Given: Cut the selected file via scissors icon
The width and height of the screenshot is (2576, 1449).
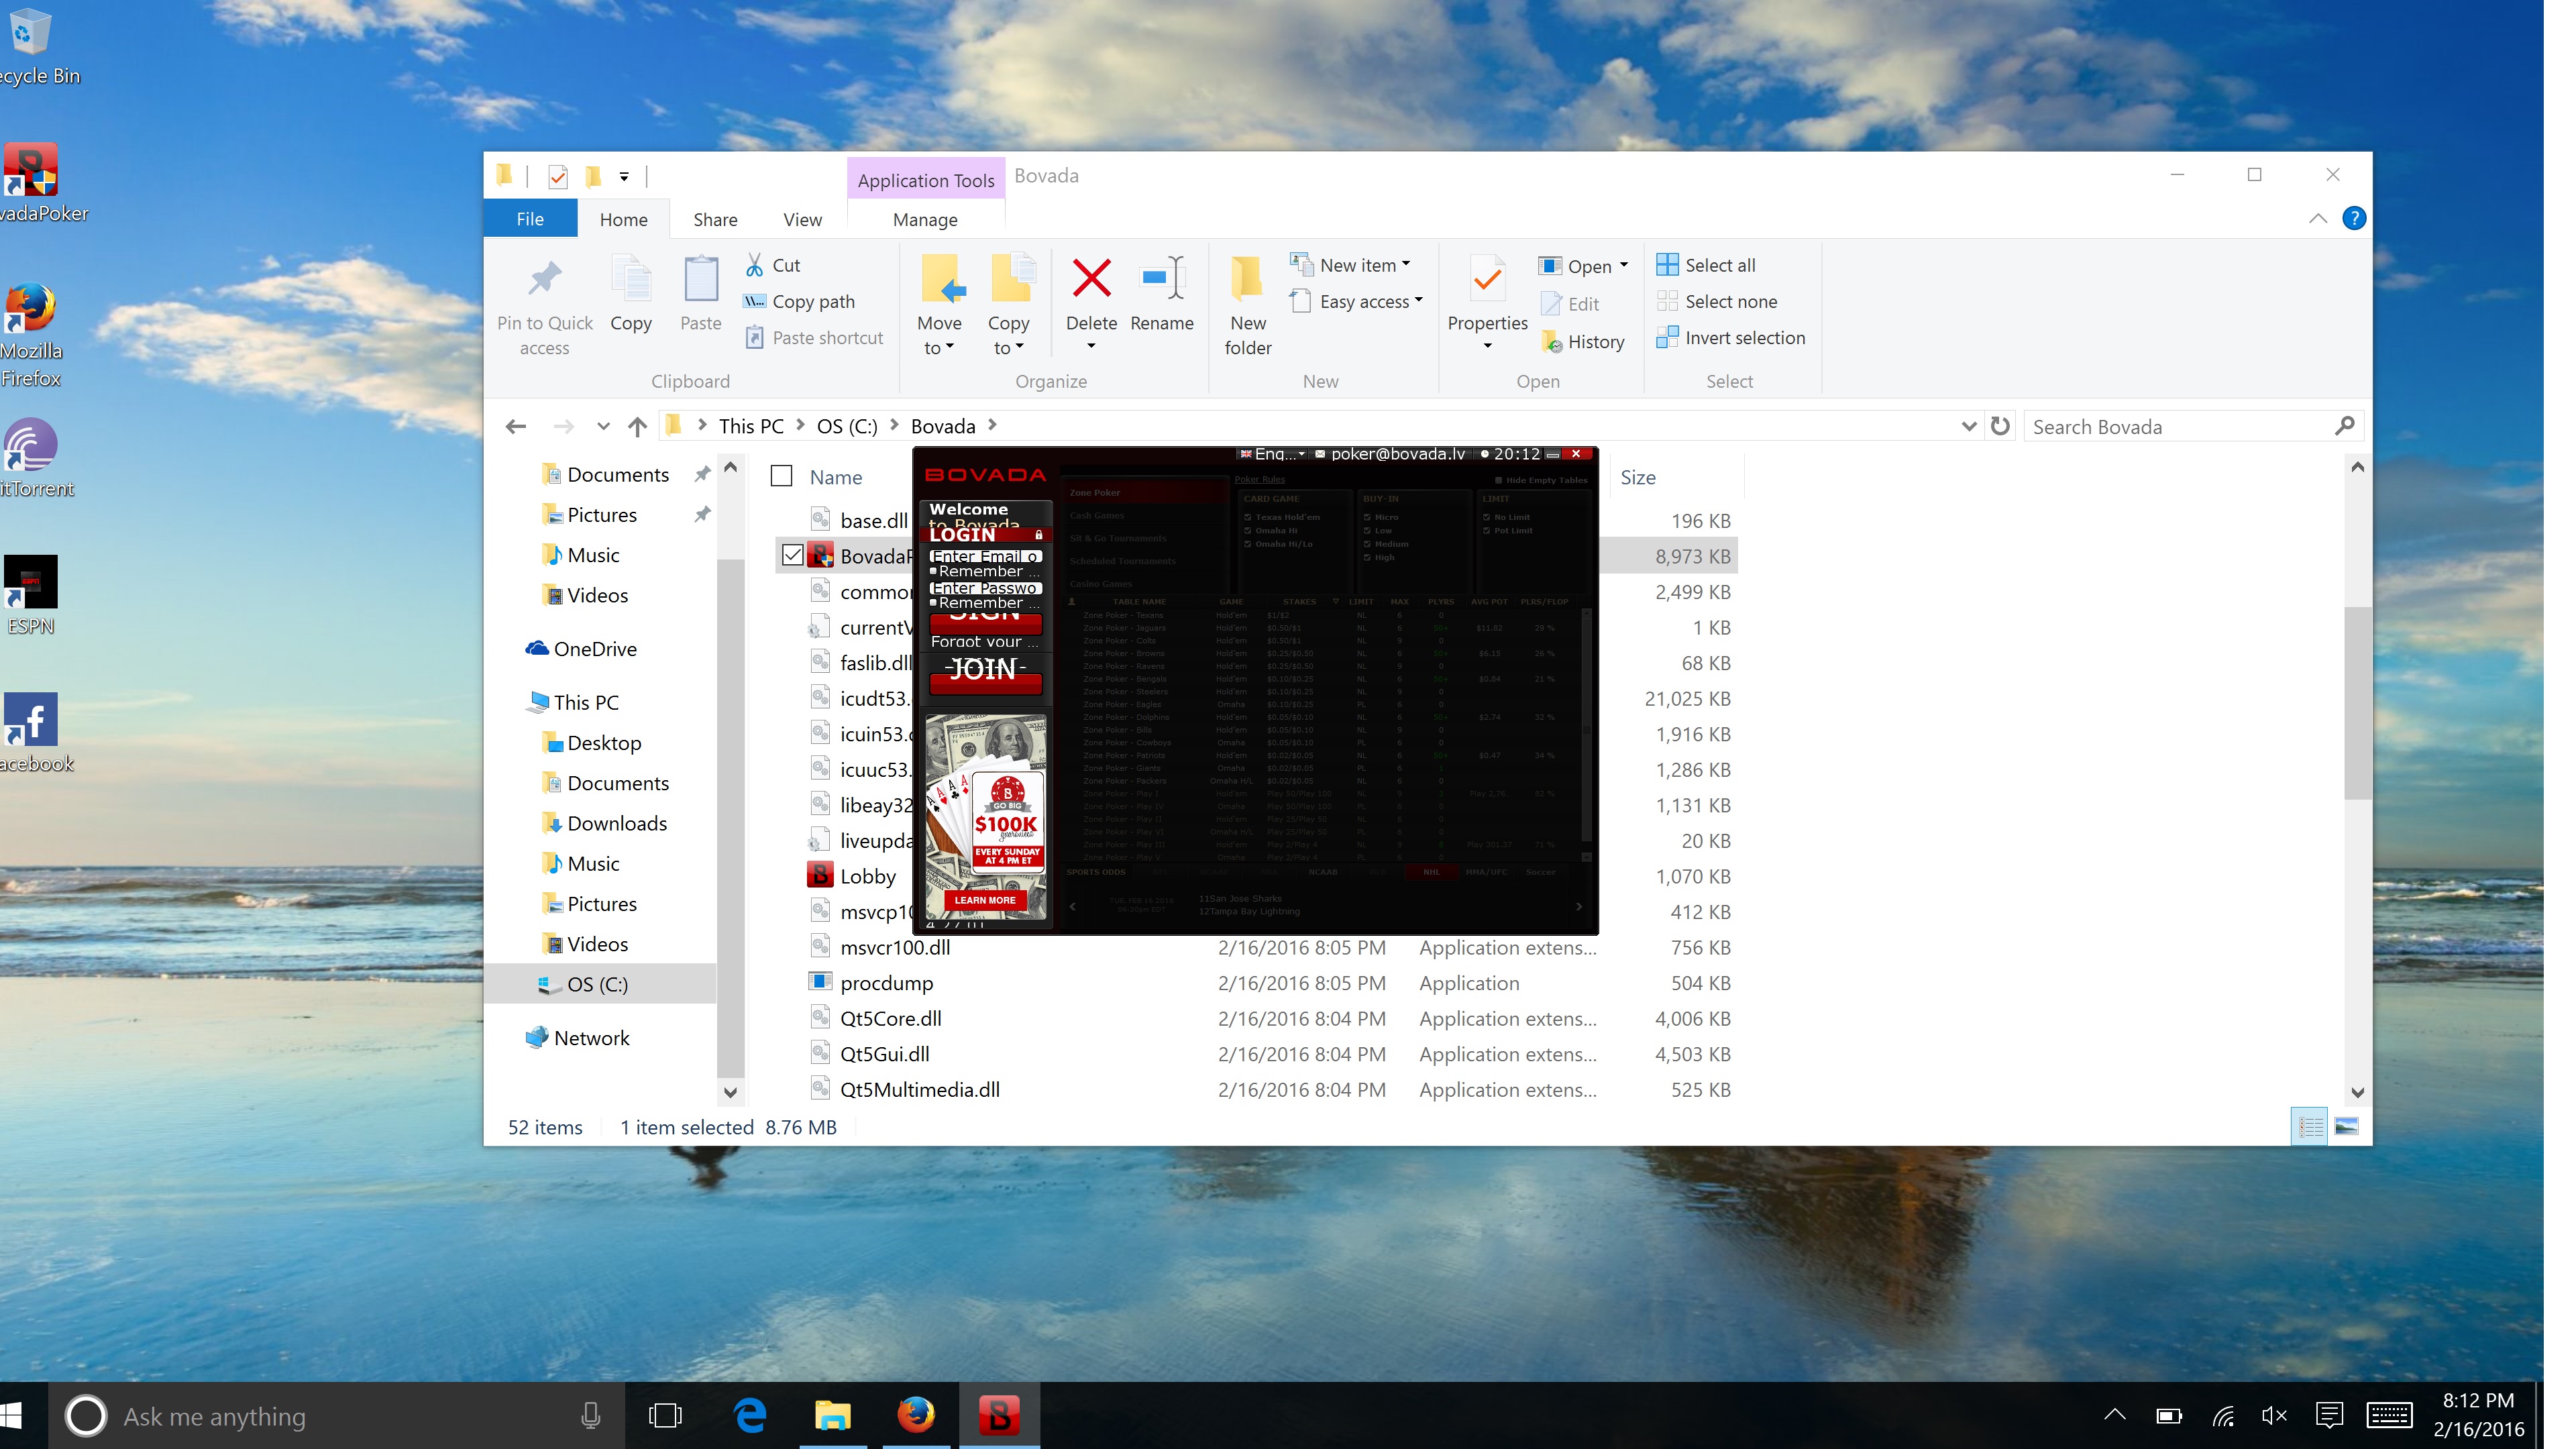Looking at the screenshot, I should pyautogui.click(x=756, y=265).
